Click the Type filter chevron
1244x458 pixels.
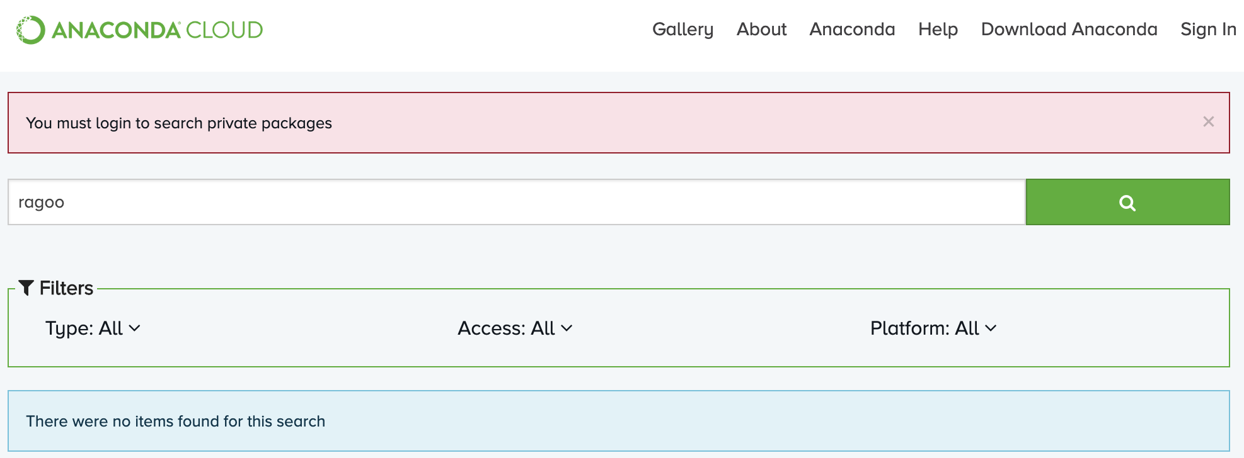134,329
